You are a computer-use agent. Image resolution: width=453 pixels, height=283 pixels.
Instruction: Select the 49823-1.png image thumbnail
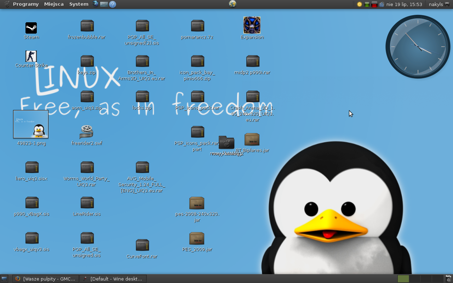(31, 124)
